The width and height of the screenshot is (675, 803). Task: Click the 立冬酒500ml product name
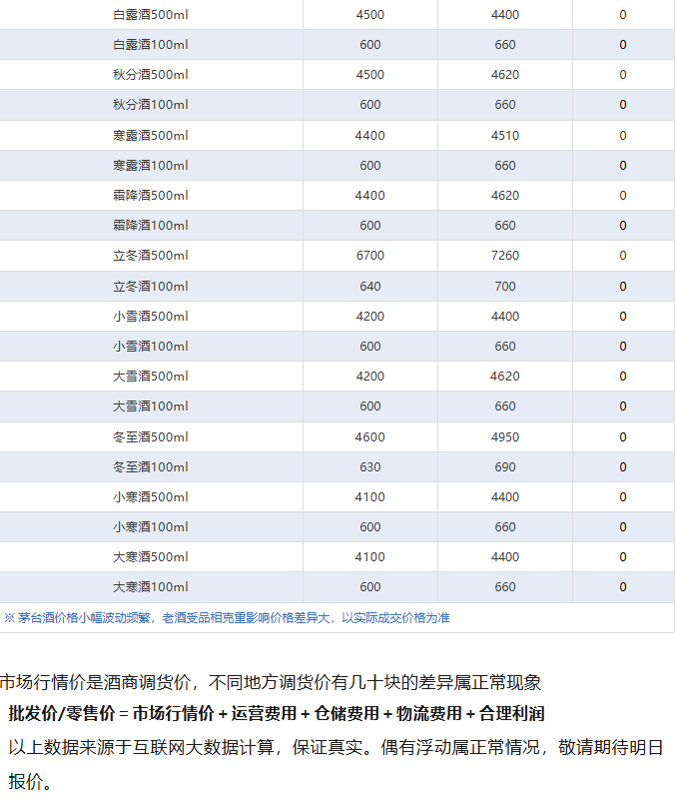point(151,255)
